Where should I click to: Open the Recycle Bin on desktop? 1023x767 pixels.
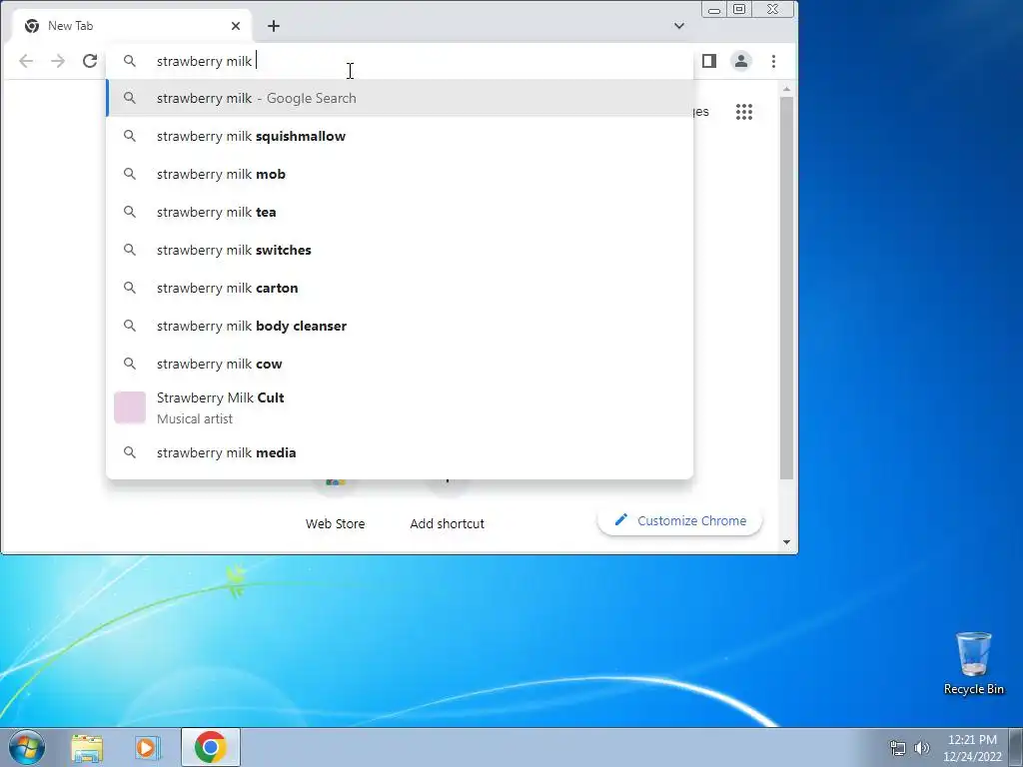973,663
